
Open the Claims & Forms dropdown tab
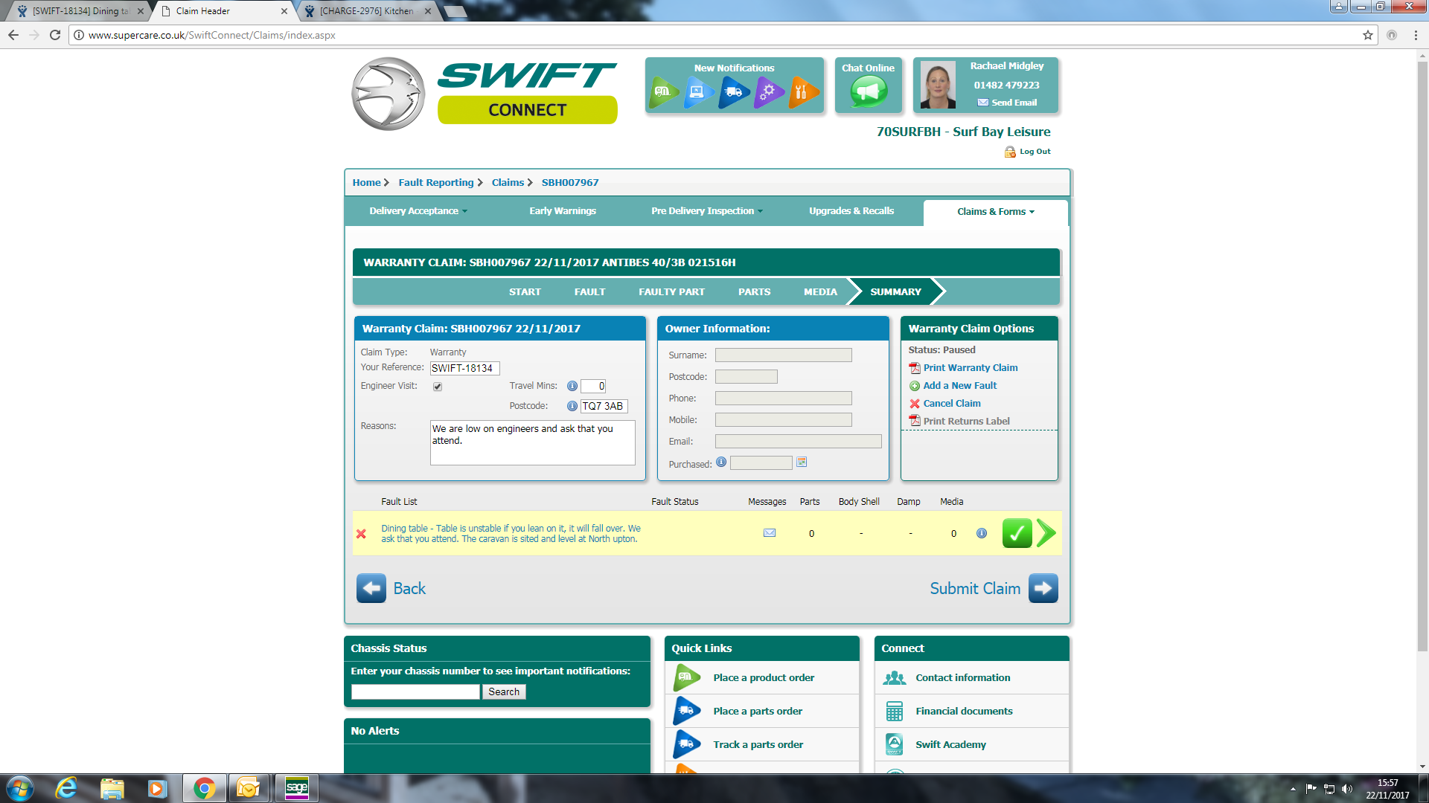[995, 212]
